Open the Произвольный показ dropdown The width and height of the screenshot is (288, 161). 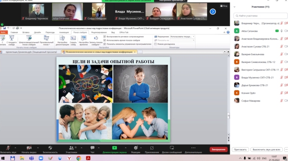point(46,40)
